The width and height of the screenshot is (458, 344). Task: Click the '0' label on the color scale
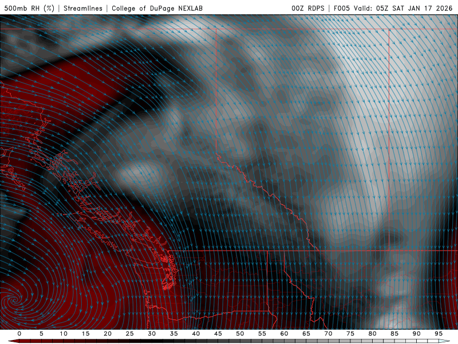[x=19, y=334]
